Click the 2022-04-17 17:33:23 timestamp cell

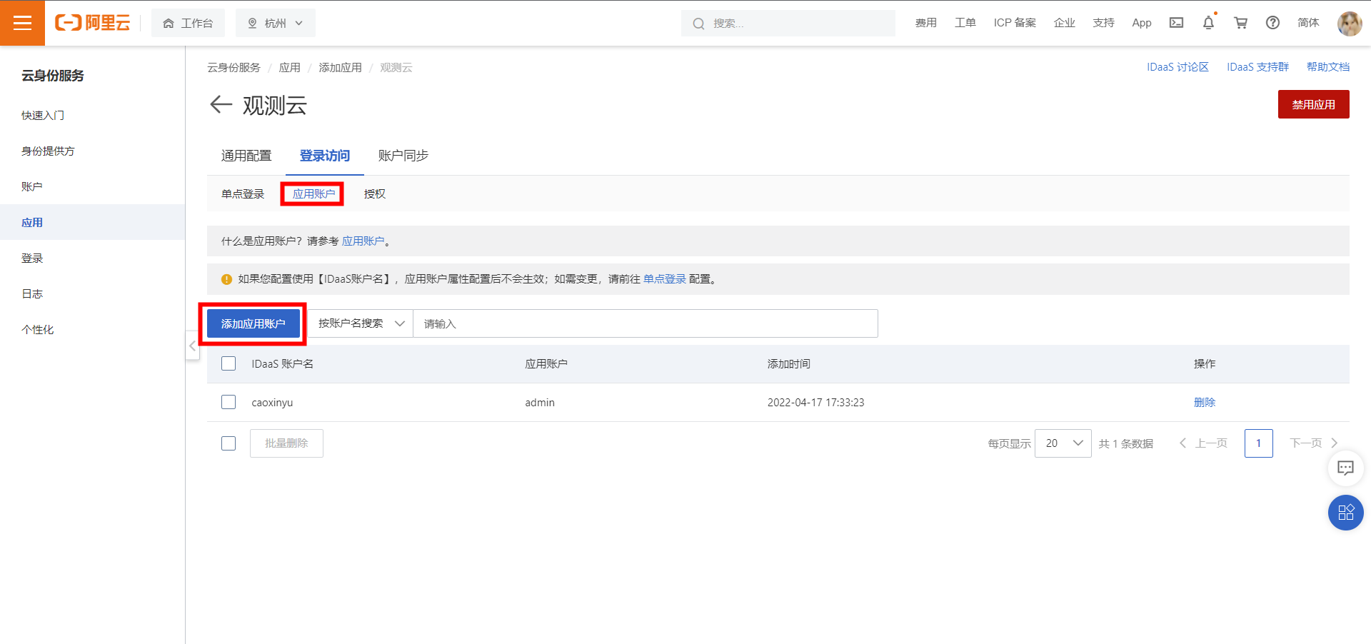coord(816,403)
